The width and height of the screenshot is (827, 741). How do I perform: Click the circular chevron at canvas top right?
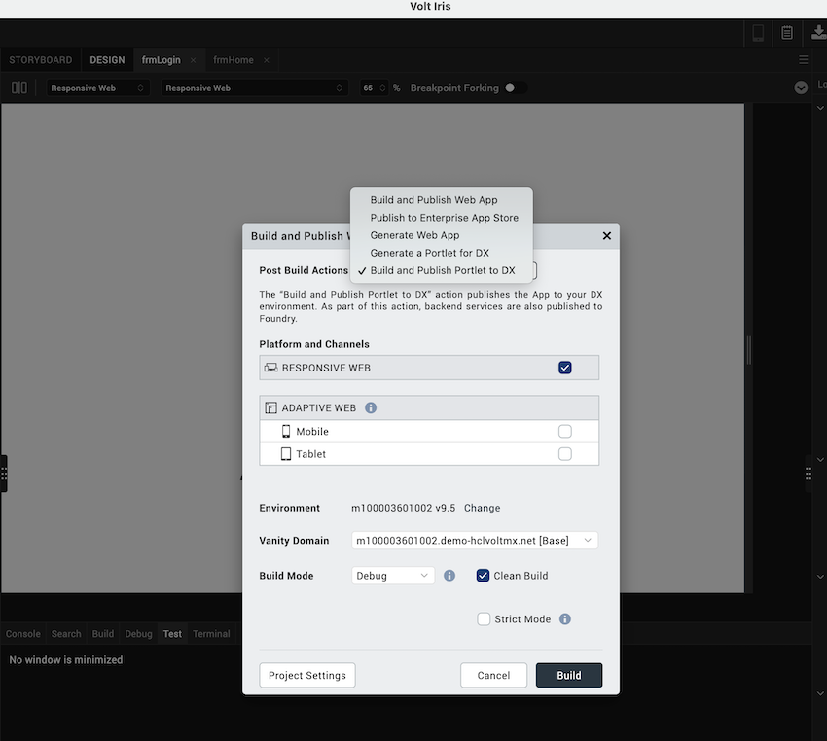point(801,87)
